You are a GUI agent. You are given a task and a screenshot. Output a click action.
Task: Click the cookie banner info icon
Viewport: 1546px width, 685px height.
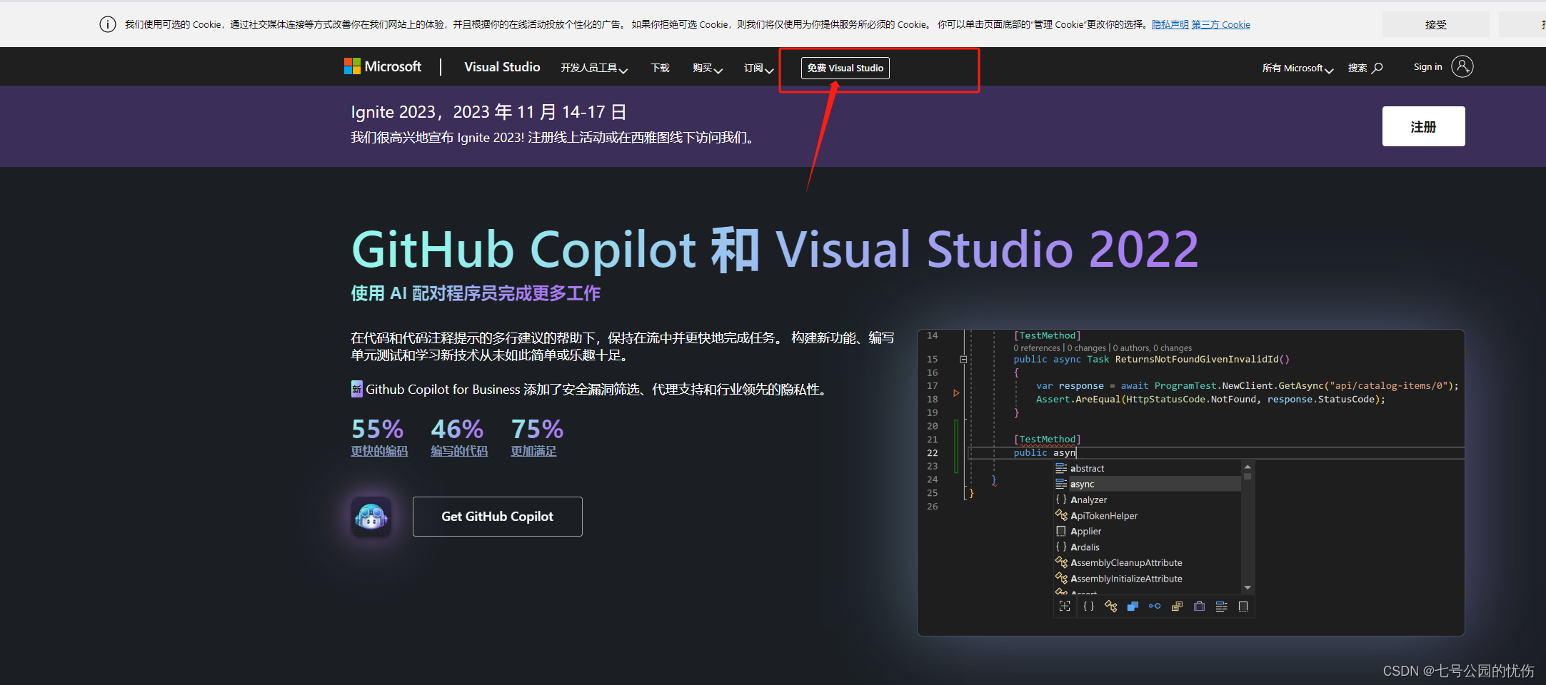108,24
